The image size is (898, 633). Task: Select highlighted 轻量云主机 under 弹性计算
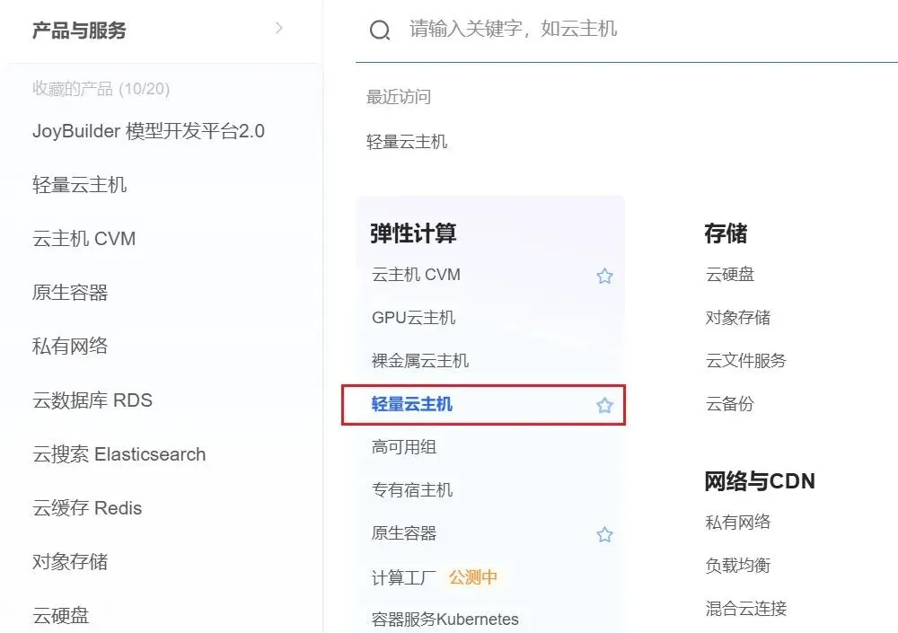pyautogui.click(x=412, y=404)
